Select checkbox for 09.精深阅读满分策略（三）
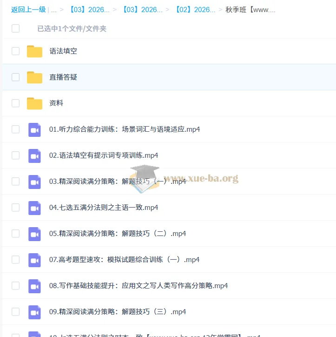Viewport: 336px width, 337px height. (15, 312)
